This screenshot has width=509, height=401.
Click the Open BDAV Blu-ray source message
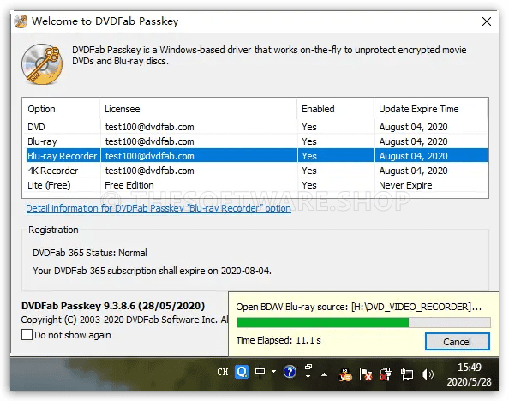click(x=359, y=307)
